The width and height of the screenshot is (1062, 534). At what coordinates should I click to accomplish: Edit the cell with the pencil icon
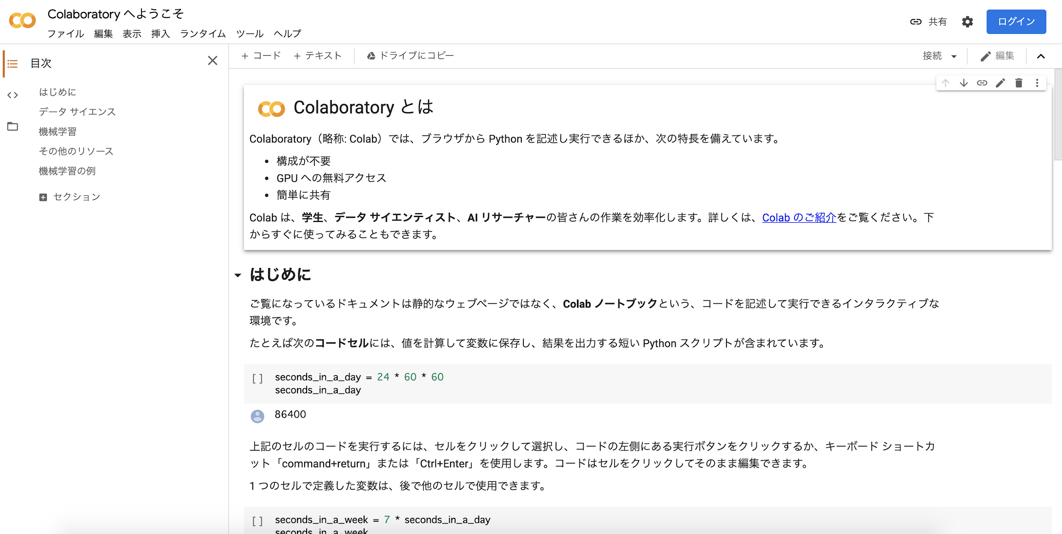(1000, 83)
